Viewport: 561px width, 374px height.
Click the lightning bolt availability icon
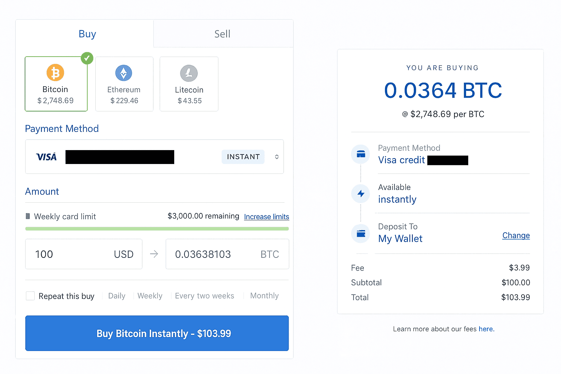(361, 194)
